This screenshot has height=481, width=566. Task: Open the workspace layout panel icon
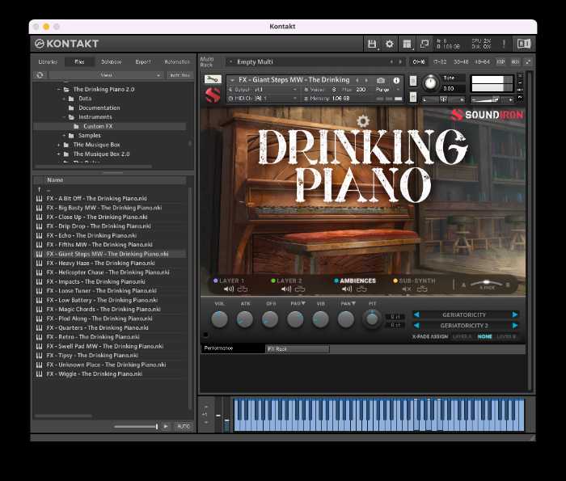408,44
